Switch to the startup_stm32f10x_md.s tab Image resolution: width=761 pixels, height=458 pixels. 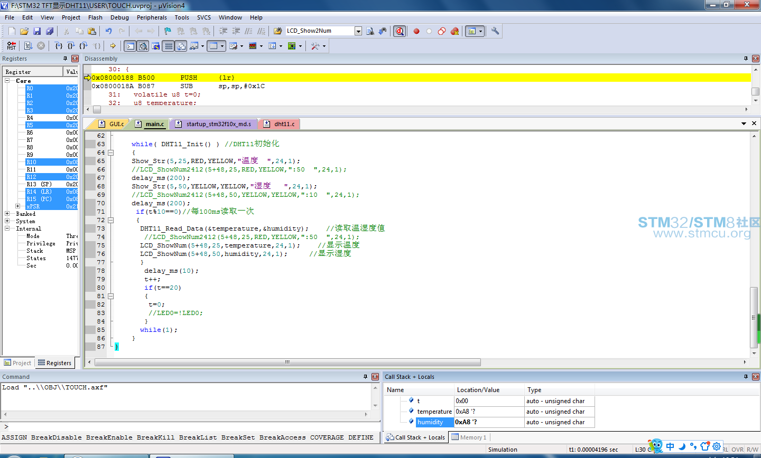point(214,124)
